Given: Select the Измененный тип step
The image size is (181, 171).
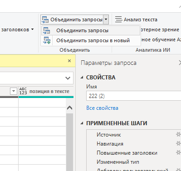Looking at the screenshot, I should pos(118,162).
